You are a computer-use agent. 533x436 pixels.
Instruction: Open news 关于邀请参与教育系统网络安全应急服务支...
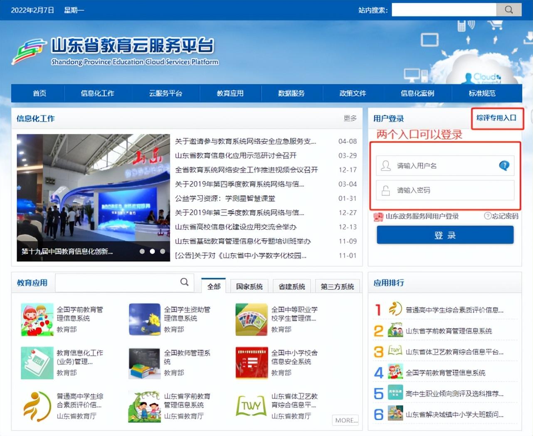[245, 141]
